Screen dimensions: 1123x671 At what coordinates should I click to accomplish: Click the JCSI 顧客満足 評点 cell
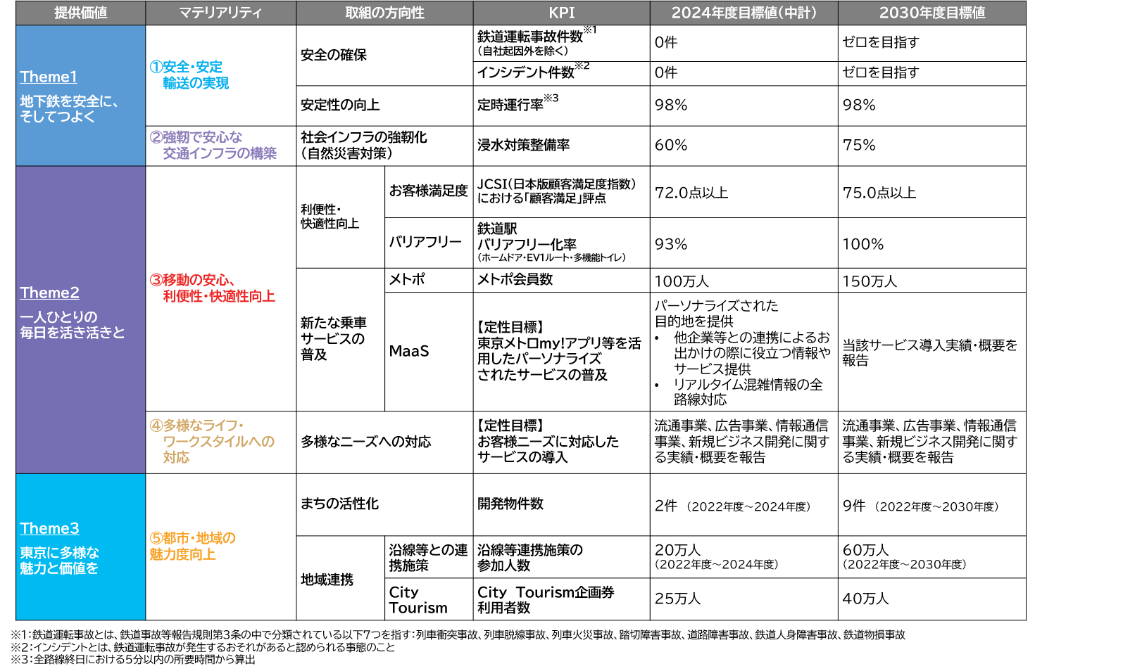561,191
